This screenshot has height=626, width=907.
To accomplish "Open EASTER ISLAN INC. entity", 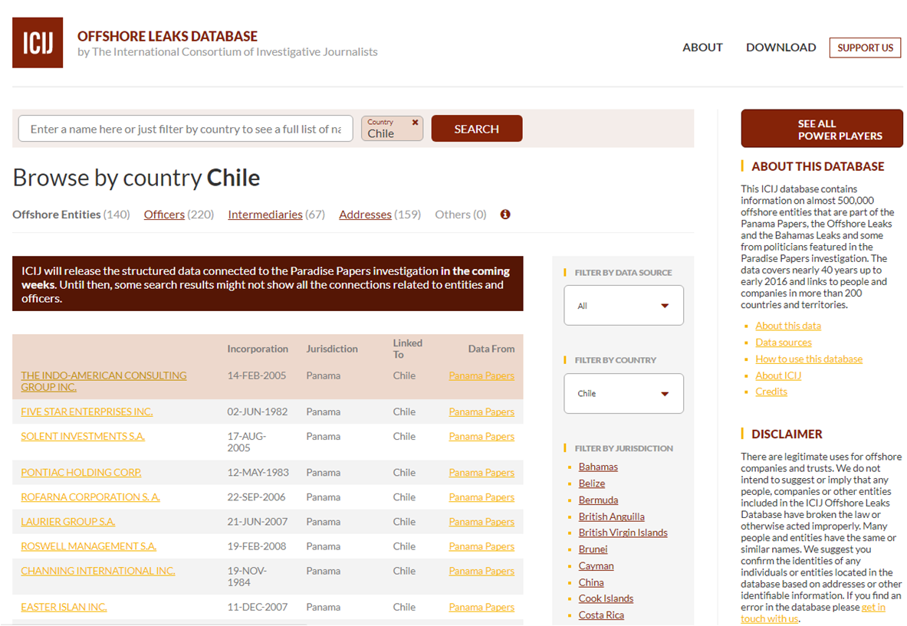I will pyautogui.click(x=64, y=608).
